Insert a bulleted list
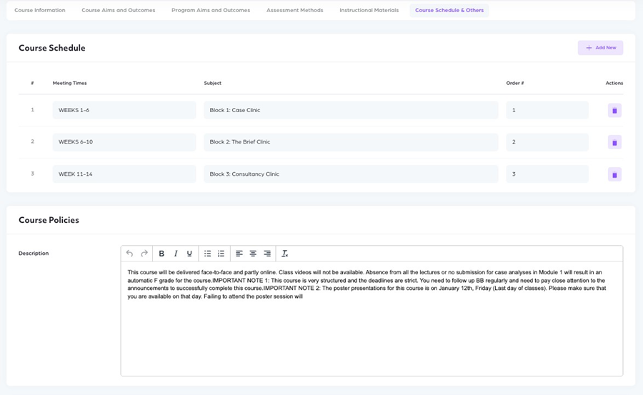The image size is (643, 395). click(207, 254)
